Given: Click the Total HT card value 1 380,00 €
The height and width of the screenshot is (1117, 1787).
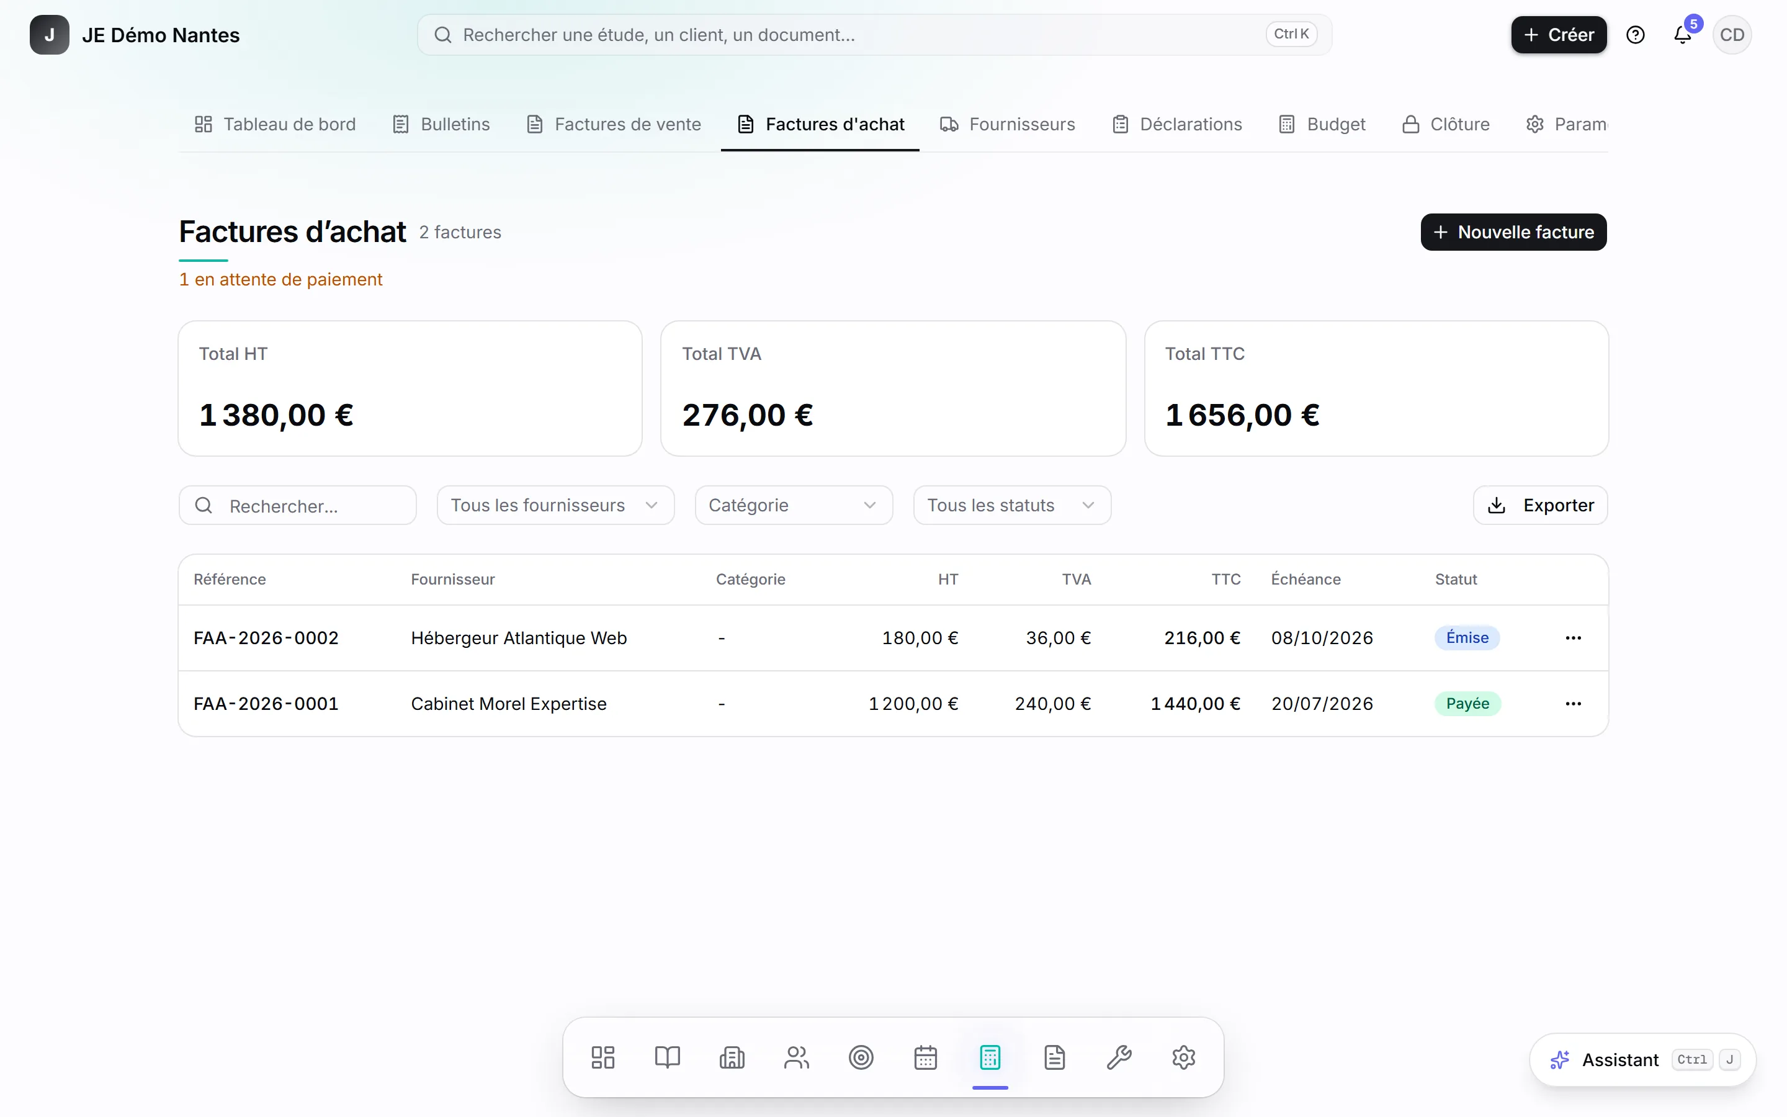Looking at the screenshot, I should [276, 415].
